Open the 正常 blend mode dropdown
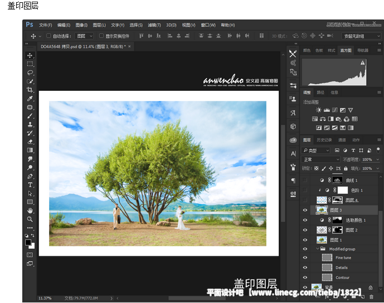Viewport: 384px width, 303px height. [320, 160]
